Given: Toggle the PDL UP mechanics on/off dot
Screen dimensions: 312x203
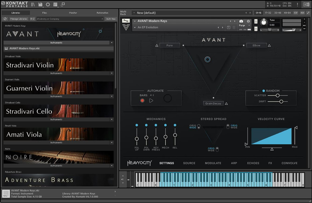Looking at the screenshot, I should coord(137,125).
